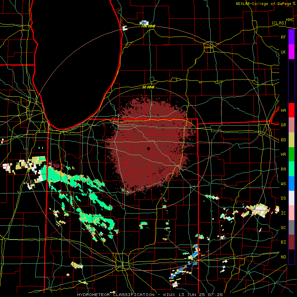Click the '50 NMI' range ring label
The width and height of the screenshot is (297, 297).
click(148, 87)
